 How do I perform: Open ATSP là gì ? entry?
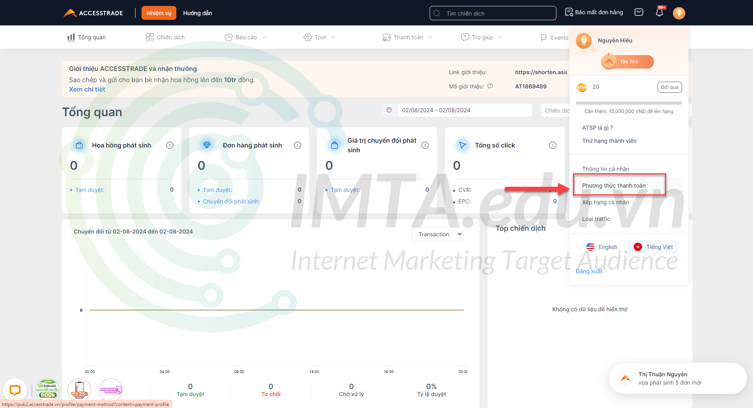click(x=597, y=128)
